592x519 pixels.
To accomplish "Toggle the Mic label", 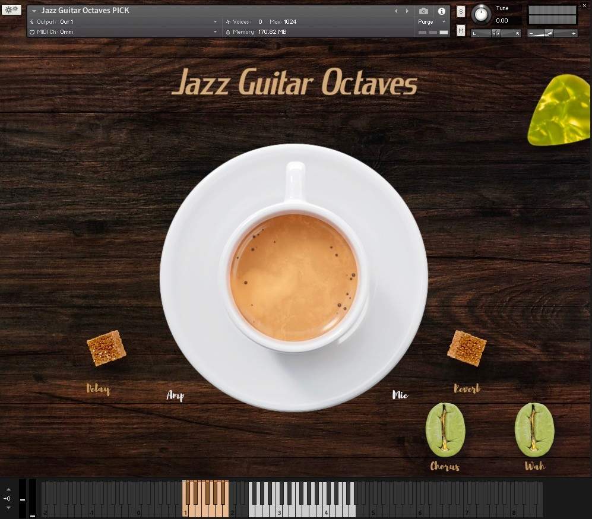I will point(400,395).
